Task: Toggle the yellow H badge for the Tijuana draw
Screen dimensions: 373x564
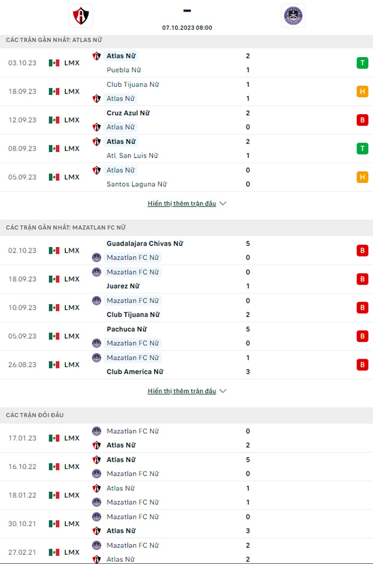Action: tap(362, 91)
